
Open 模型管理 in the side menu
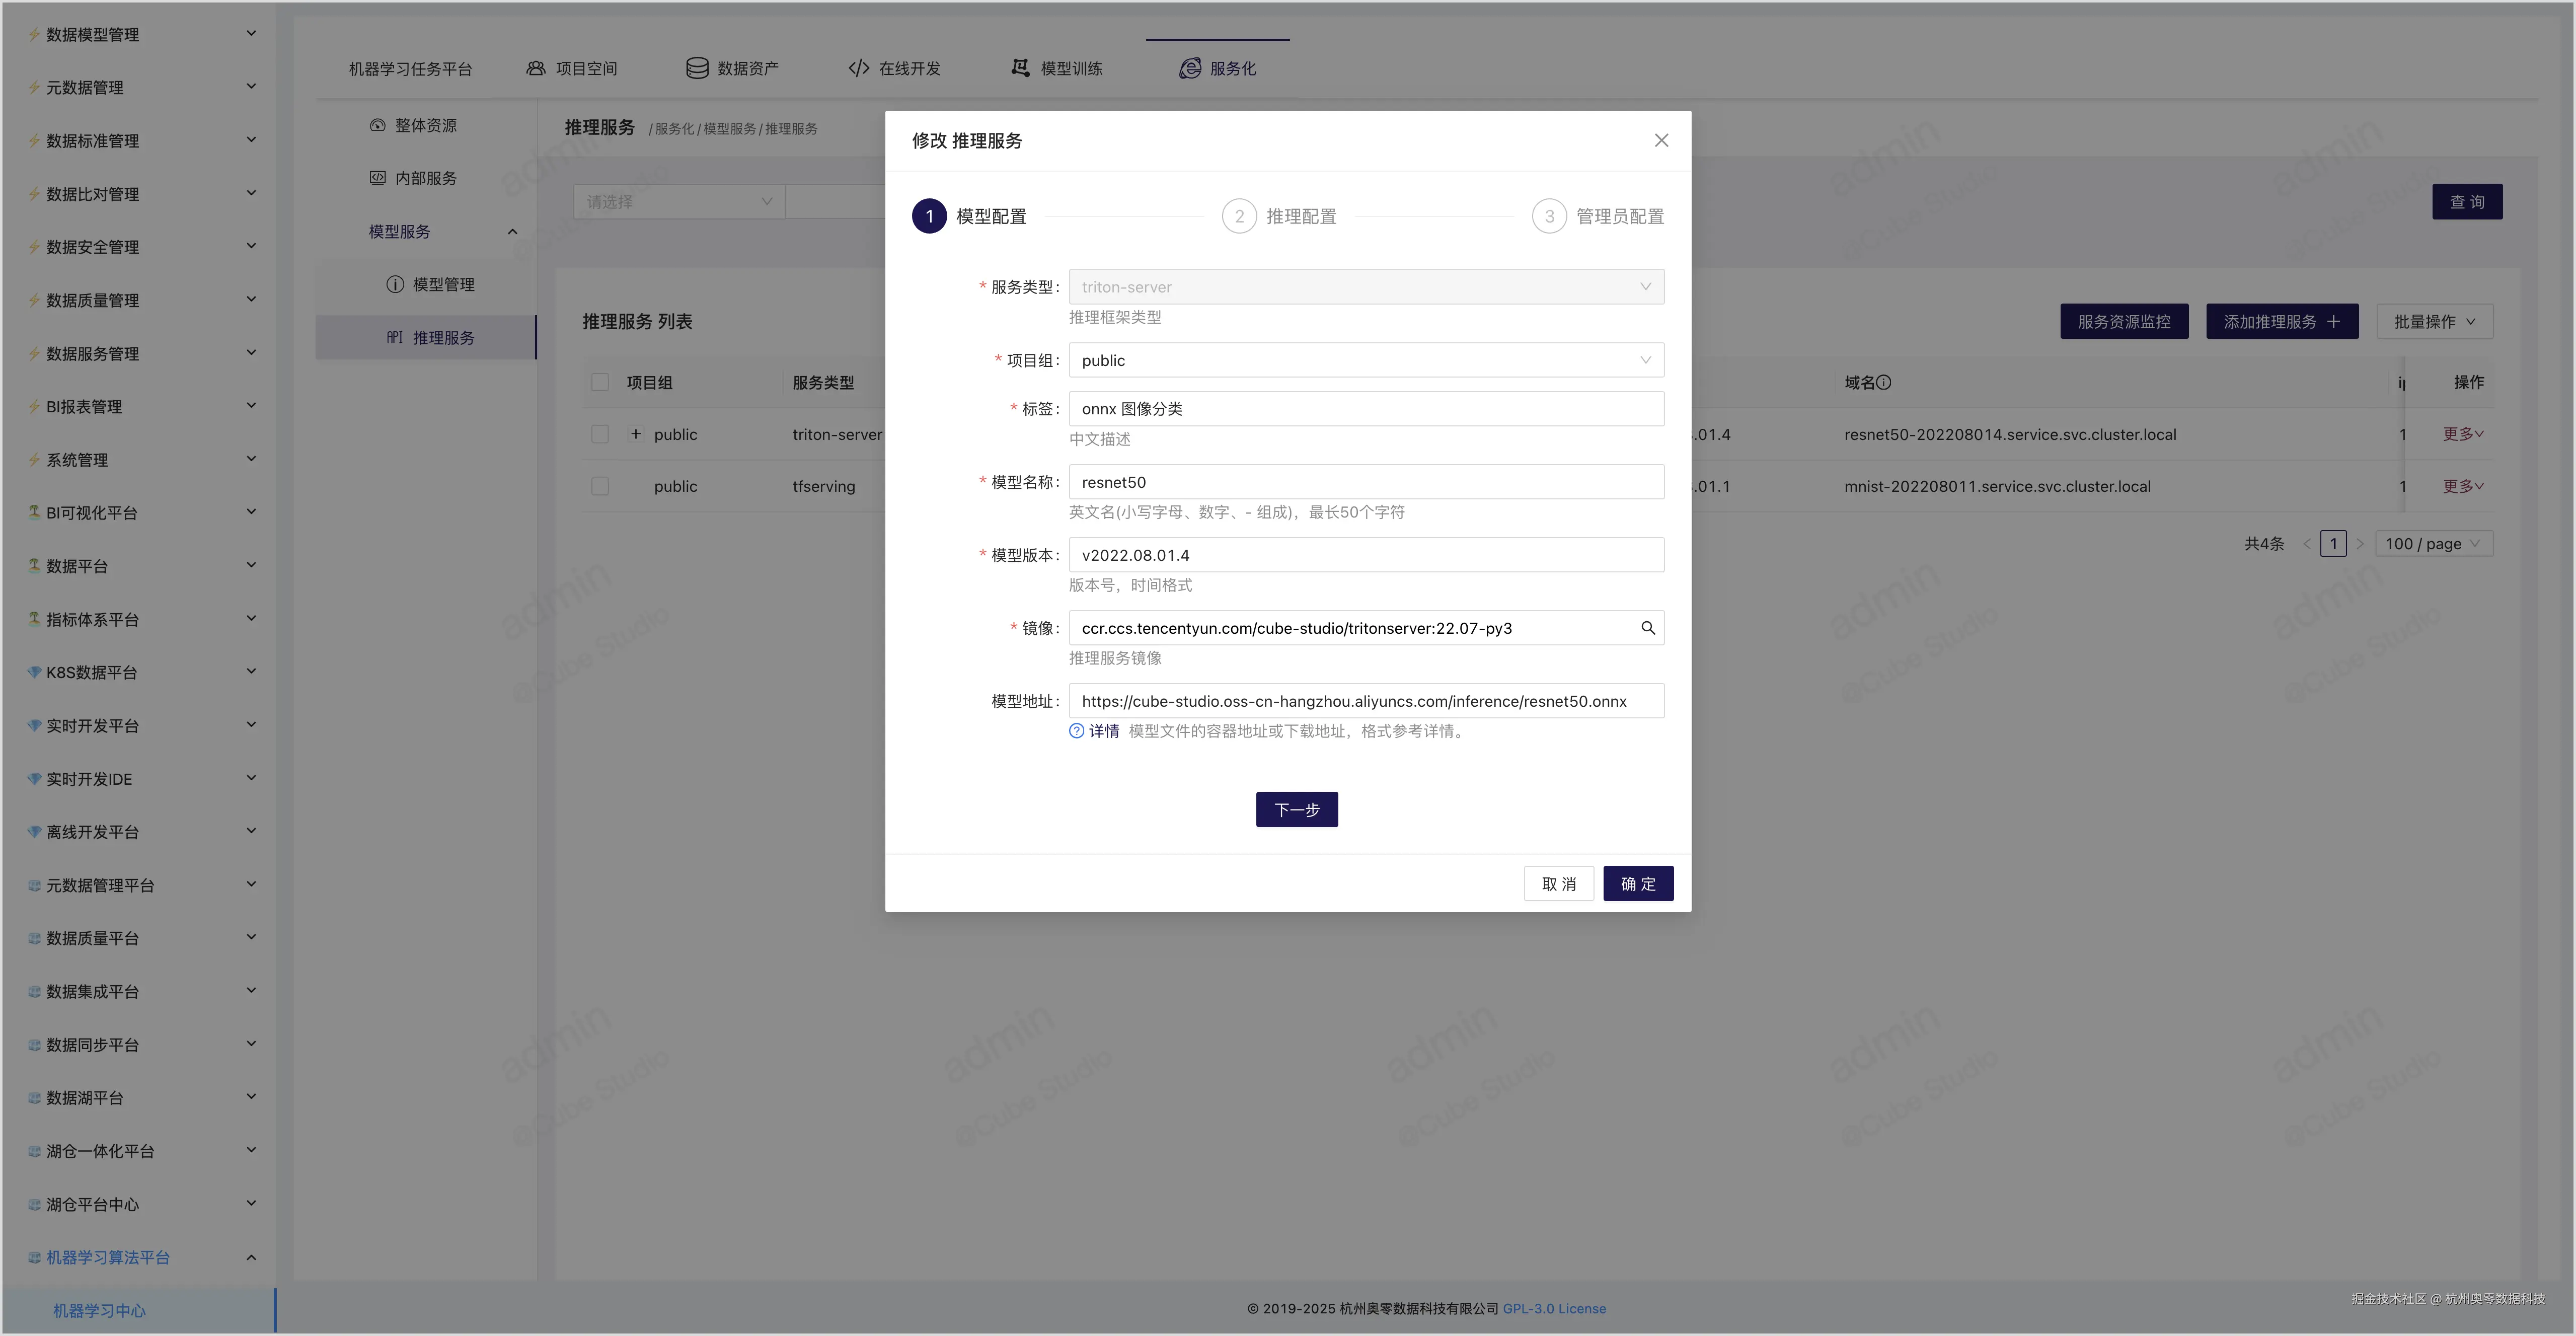(x=443, y=285)
